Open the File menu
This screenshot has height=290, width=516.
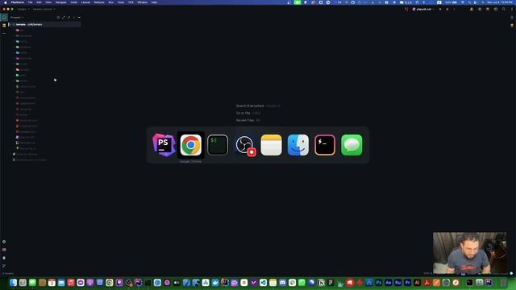point(31,2)
